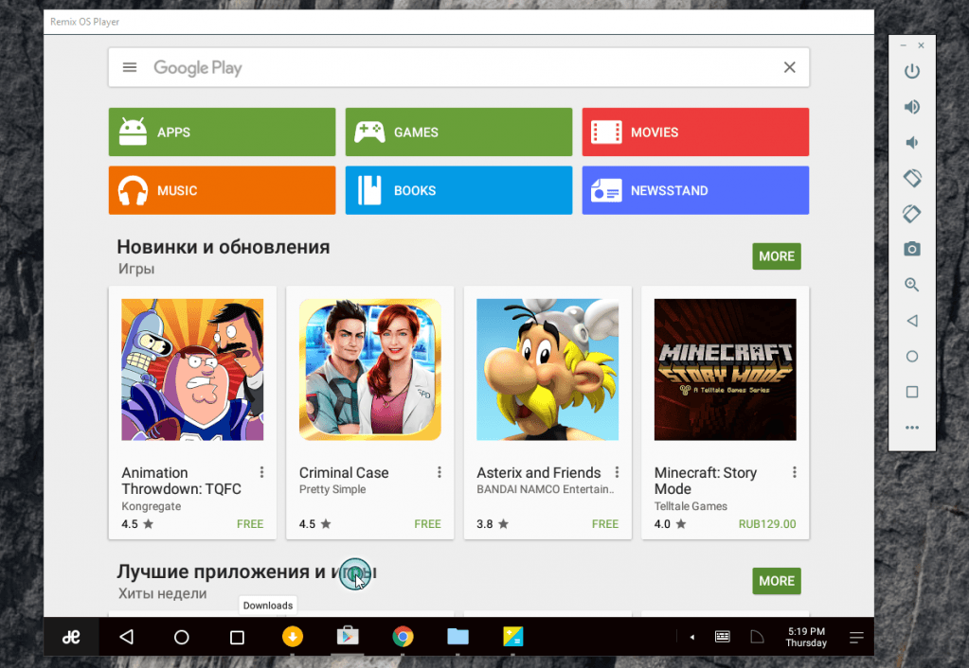Rotate emulator left with upper rotate icon
This screenshot has width=969, height=668.
[911, 179]
